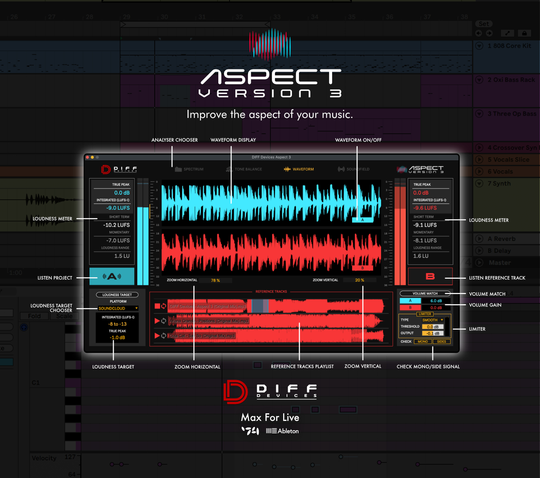The height and width of the screenshot is (478, 540).
Task: Unfold the 2 Oxi Bass Rack track in Ableton
Action: click(x=479, y=80)
